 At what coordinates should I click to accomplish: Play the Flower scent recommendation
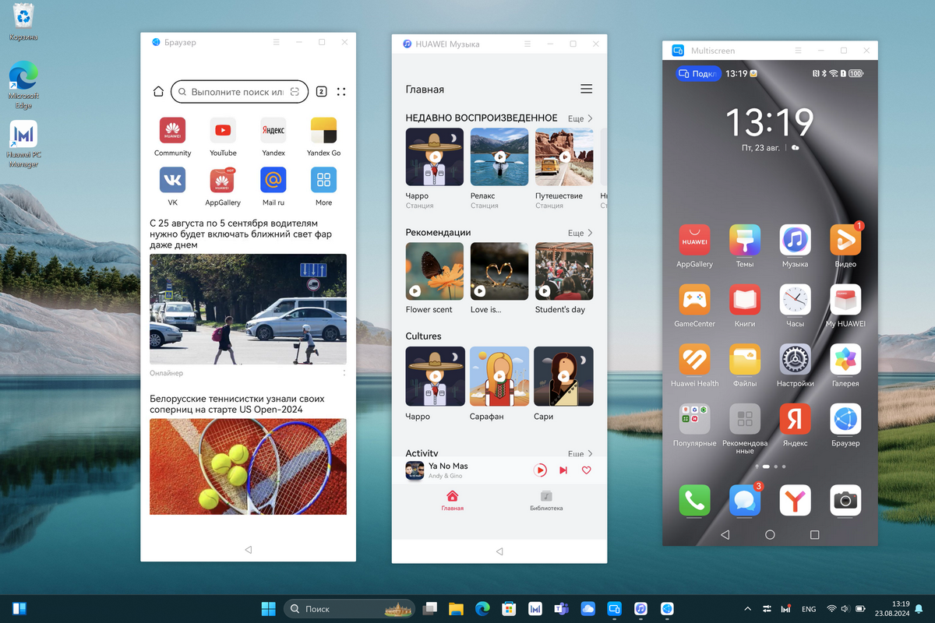435,271
